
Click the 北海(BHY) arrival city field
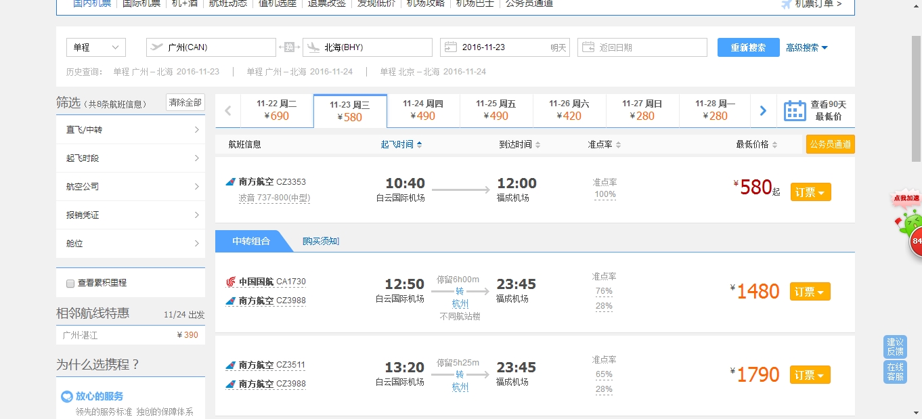[x=368, y=47]
